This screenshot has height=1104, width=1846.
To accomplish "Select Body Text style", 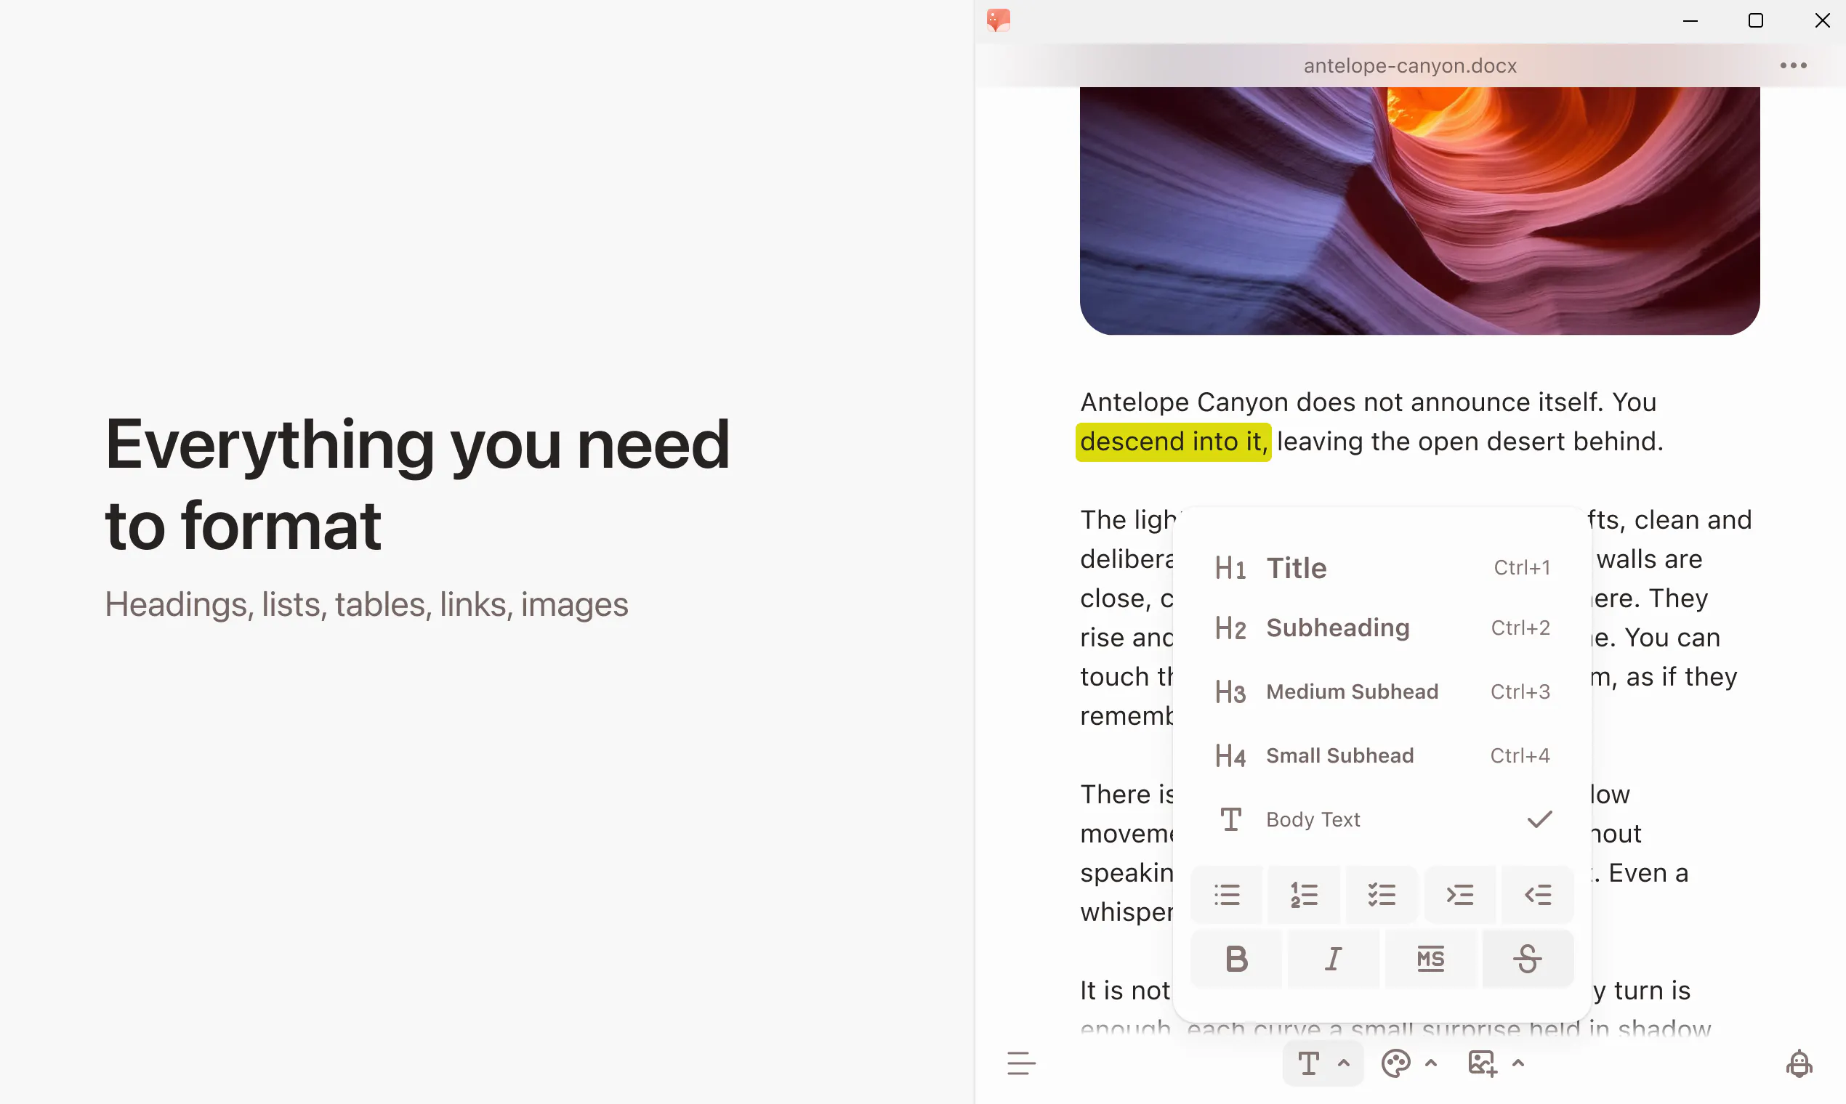I will pyautogui.click(x=1382, y=820).
